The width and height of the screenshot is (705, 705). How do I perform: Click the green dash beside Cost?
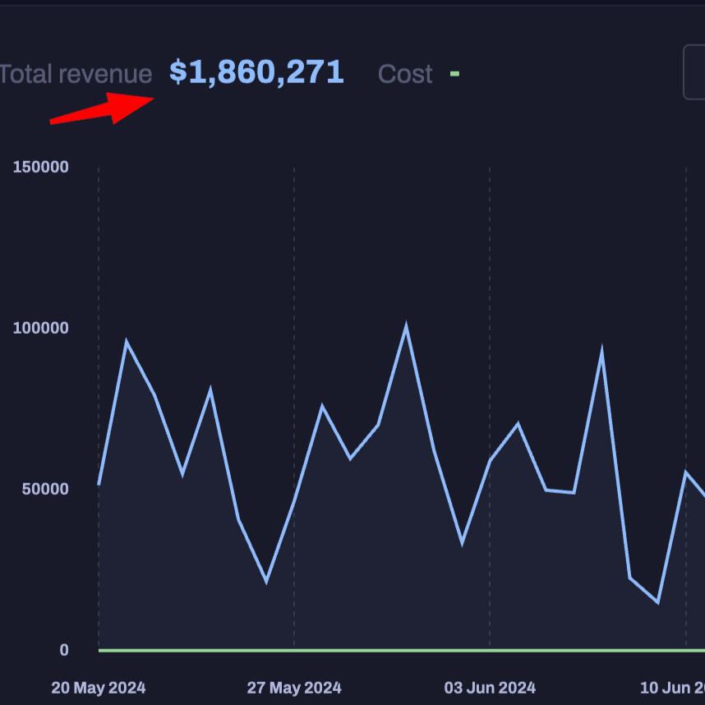(x=454, y=74)
